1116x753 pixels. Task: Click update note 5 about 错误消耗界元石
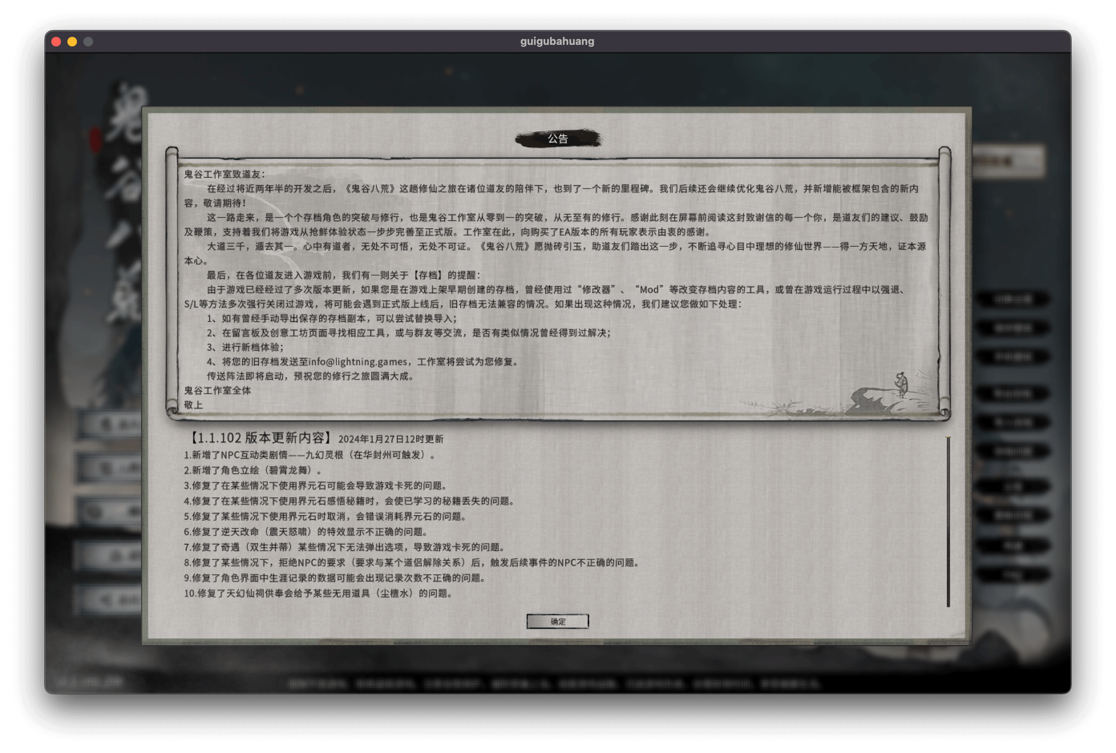point(325,516)
